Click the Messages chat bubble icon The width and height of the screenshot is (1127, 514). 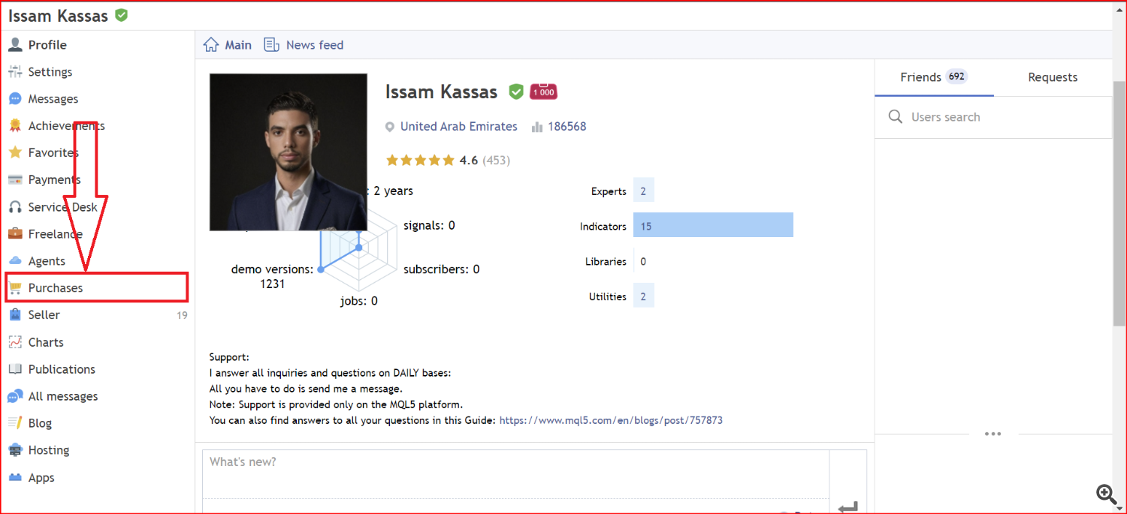(x=15, y=99)
